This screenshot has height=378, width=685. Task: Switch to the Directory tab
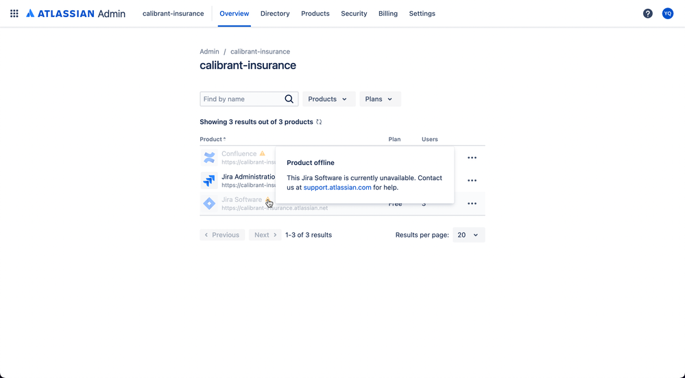tap(275, 14)
